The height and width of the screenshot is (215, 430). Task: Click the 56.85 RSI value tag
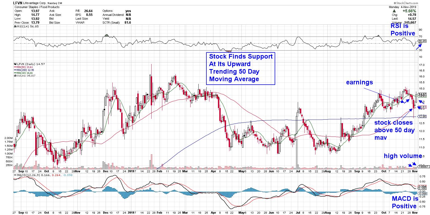(x=422, y=41)
